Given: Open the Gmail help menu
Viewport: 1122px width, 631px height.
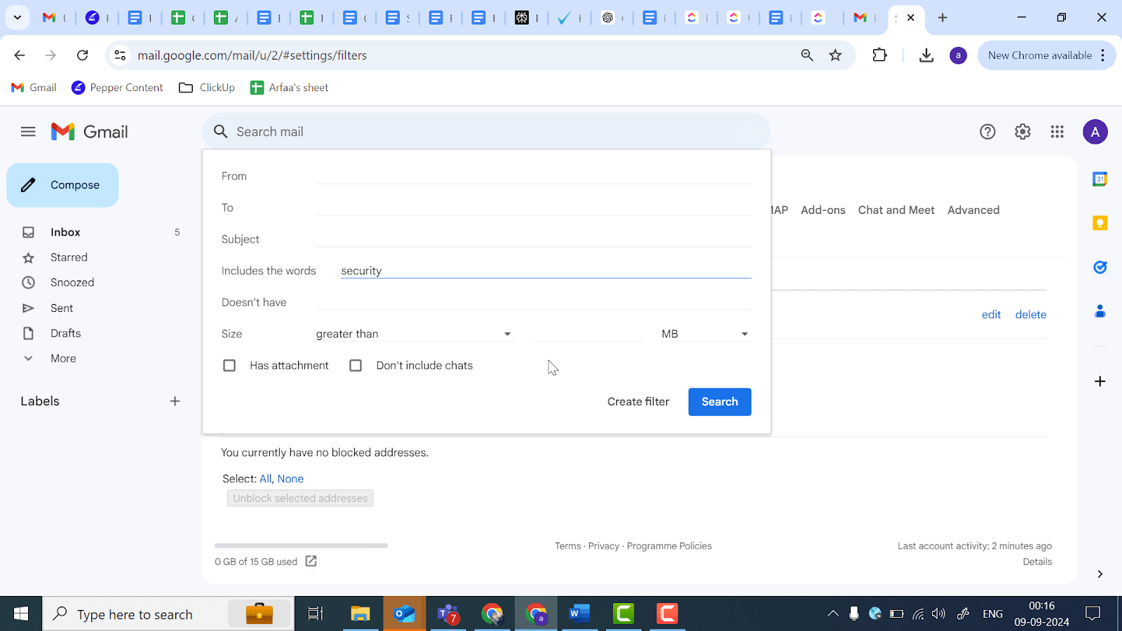Looking at the screenshot, I should [x=987, y=131].
